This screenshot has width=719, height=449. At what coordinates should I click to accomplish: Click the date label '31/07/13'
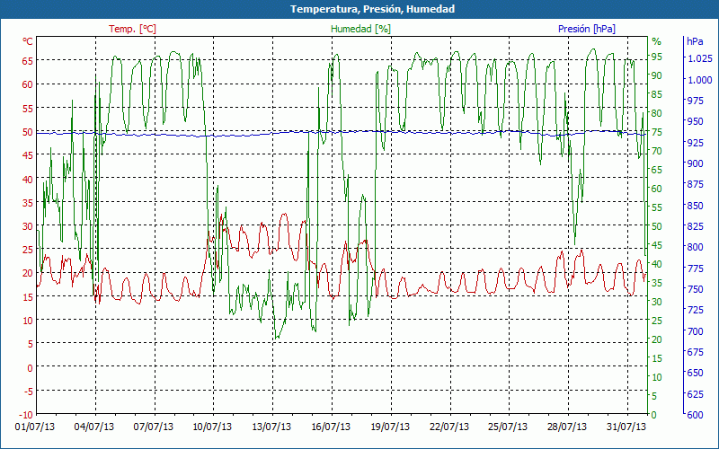click(626, 427)
